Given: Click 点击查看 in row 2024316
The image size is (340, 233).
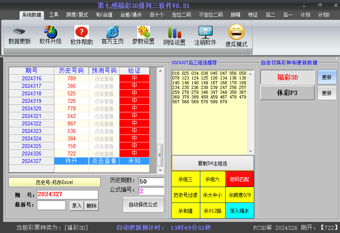Looking at the screenshot, I should pos(104,78).
